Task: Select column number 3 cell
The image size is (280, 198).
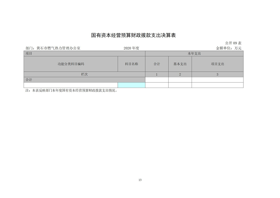Action: 217,74
